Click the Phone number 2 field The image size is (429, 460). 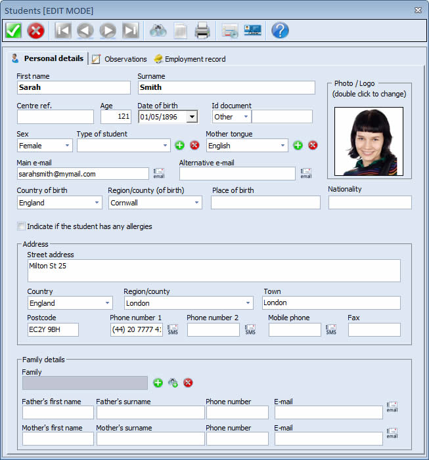tap(214, 329)
